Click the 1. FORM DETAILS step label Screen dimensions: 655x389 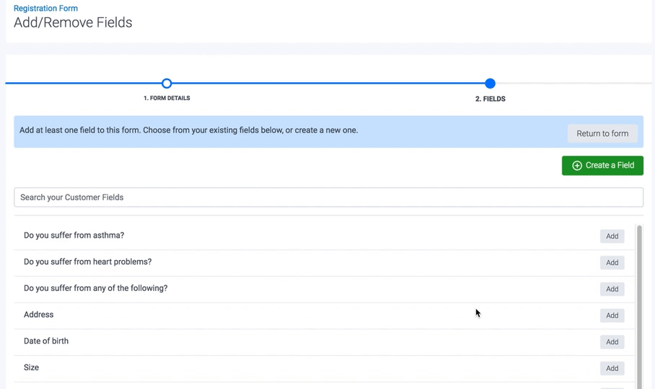167,98
